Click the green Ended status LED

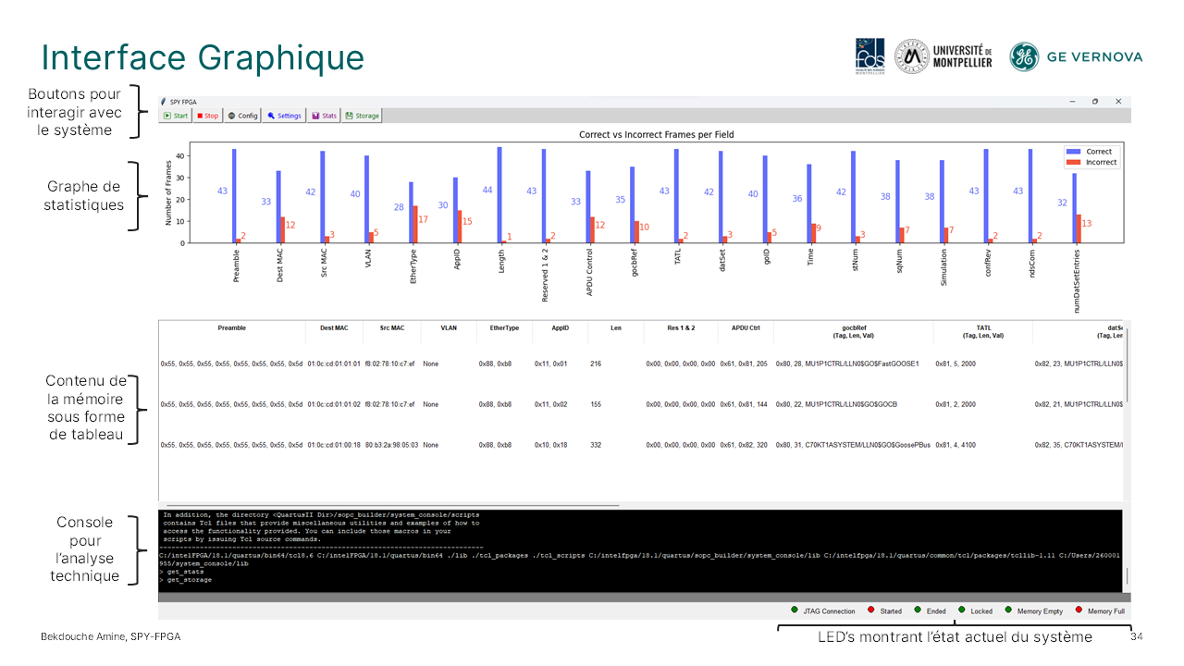coord(918,610)
